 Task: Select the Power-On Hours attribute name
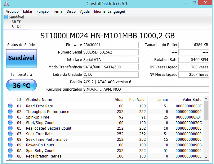click(x=40, y=145)
